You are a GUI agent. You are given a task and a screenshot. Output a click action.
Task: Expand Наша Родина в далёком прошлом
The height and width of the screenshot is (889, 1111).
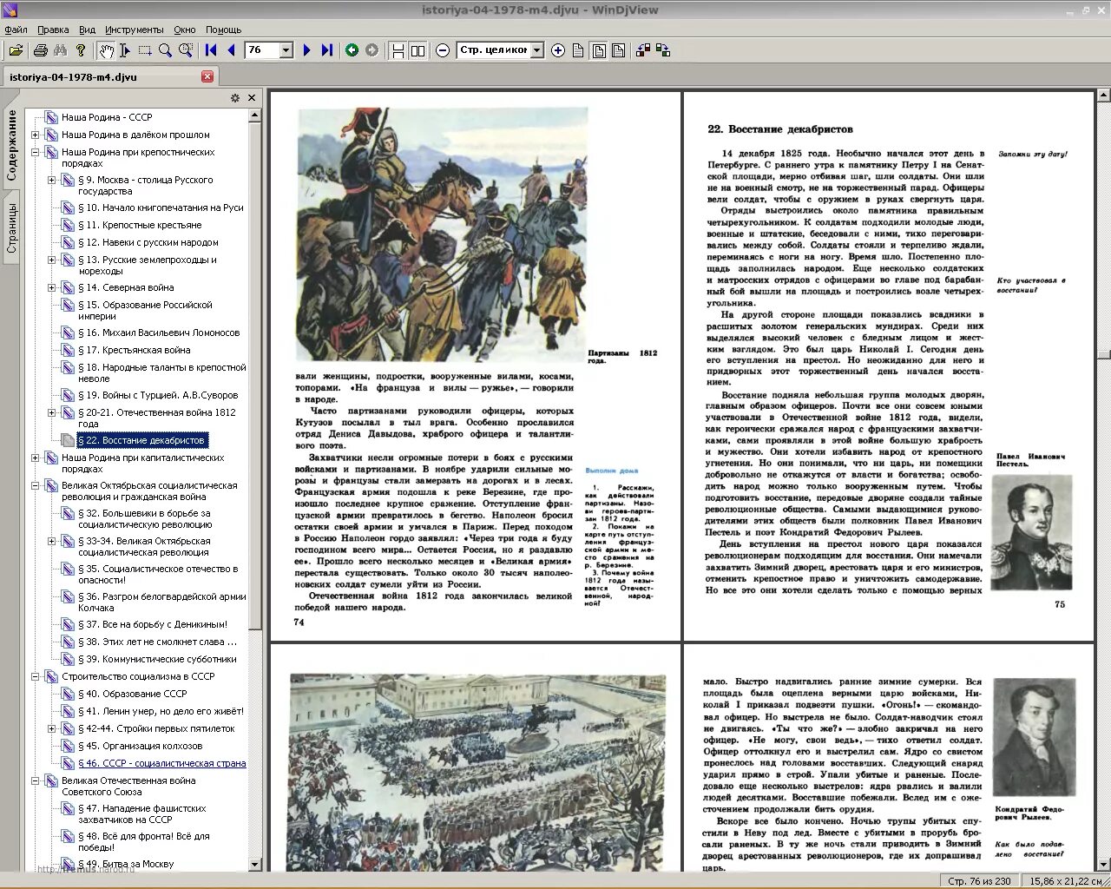click(x=35, y=135)
